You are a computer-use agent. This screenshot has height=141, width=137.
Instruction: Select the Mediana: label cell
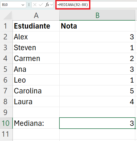click(x=36, y=123)
